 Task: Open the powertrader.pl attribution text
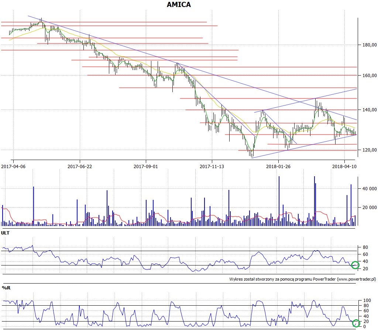point(303,279)
